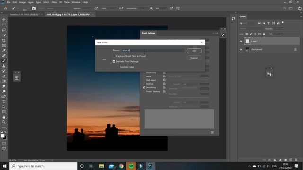Select the Horizontal Type tool
Image resolution: width=303 pixels, height=170 pixels.
pyautogui.click(x=4, y=102)
